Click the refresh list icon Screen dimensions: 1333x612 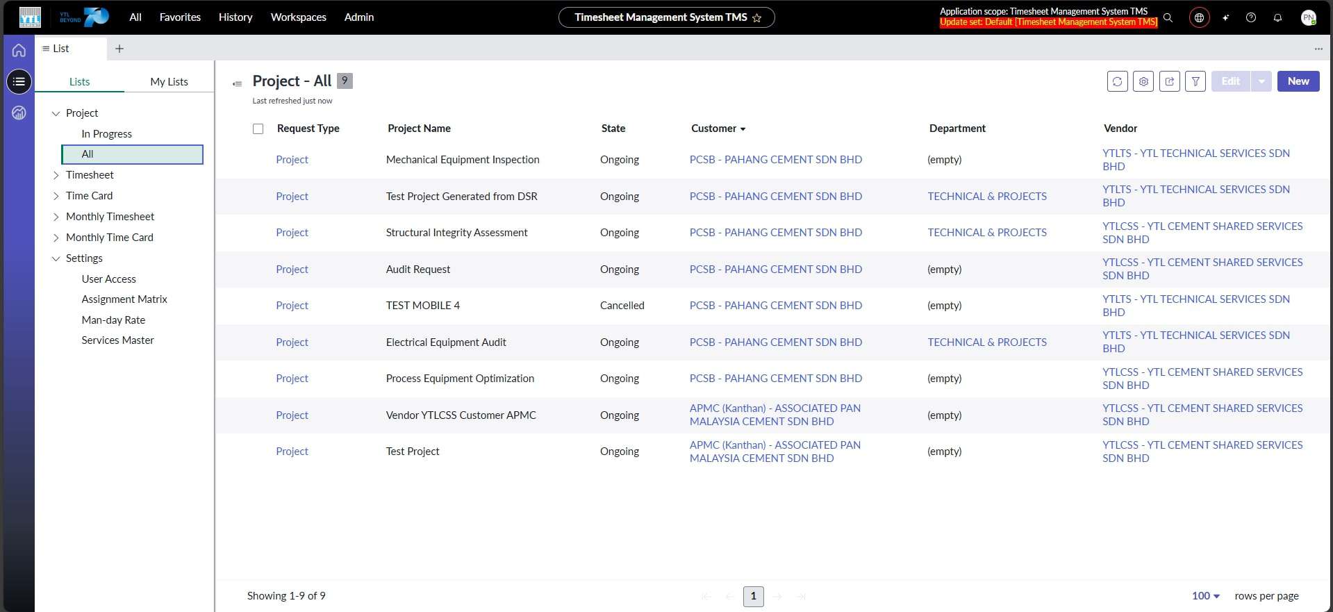pos(1117,81)
